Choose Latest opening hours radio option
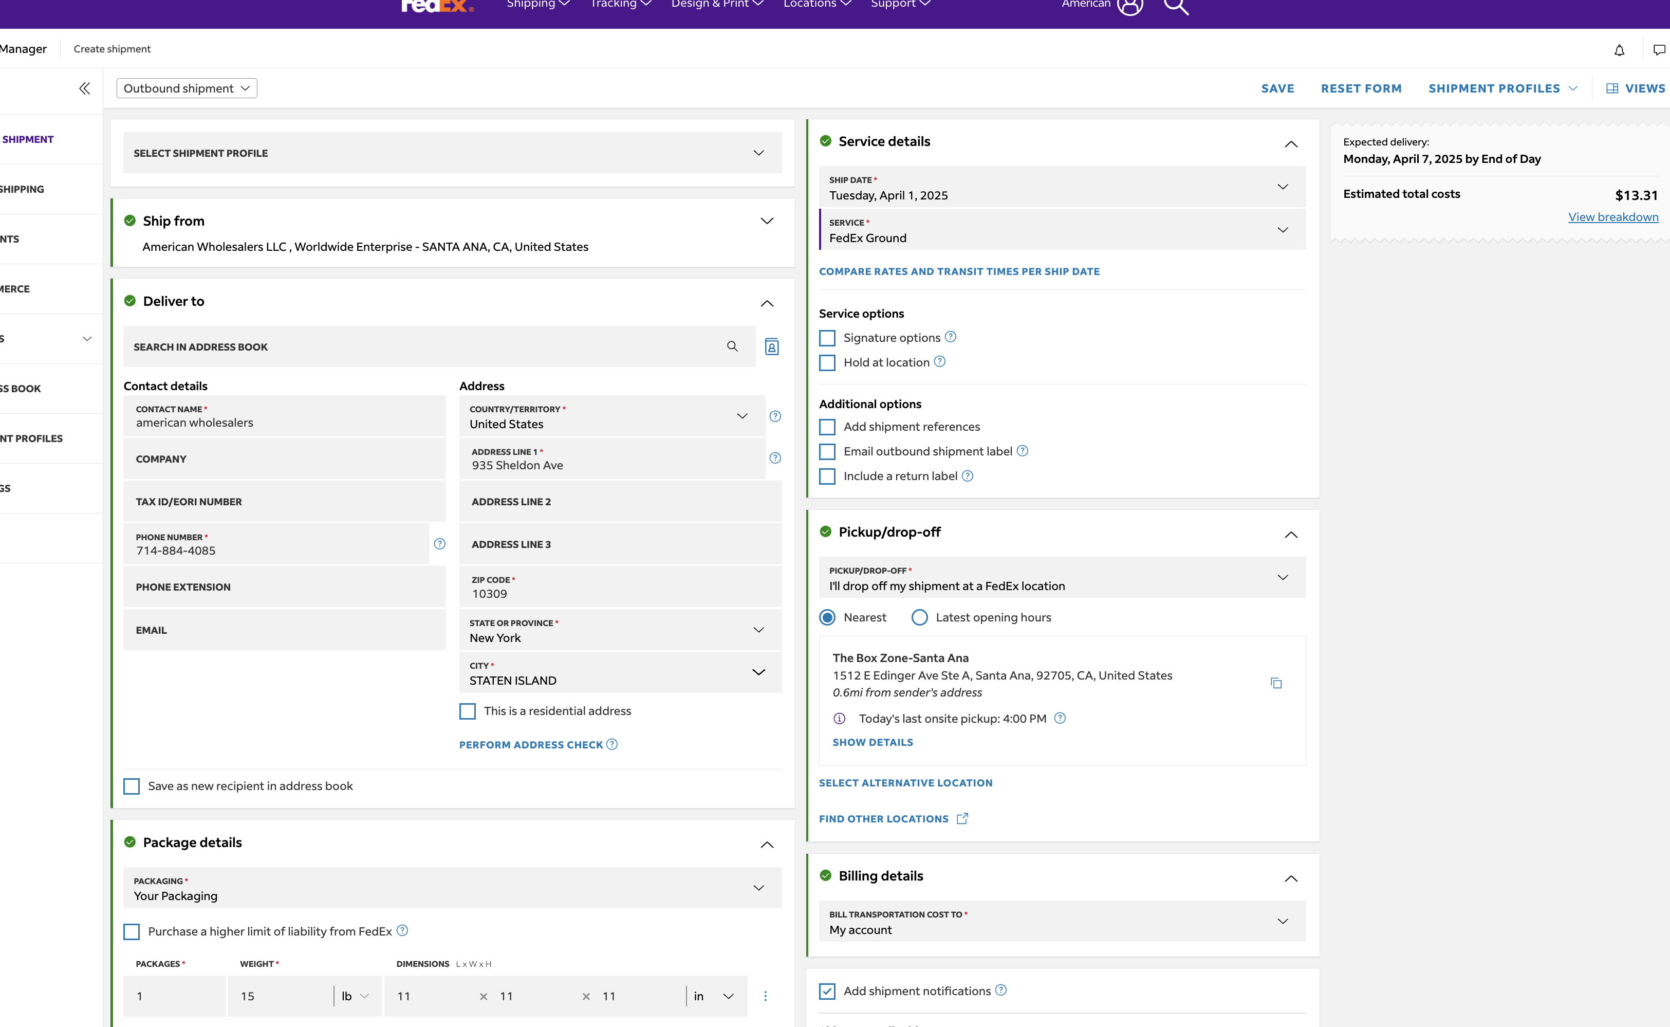Image resolution: width=1670 pixels, height=1027 pixels. 919,617
